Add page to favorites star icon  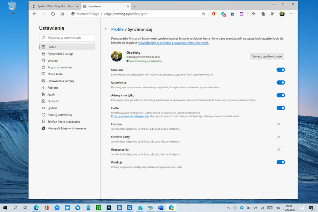(x=204, y=14)
